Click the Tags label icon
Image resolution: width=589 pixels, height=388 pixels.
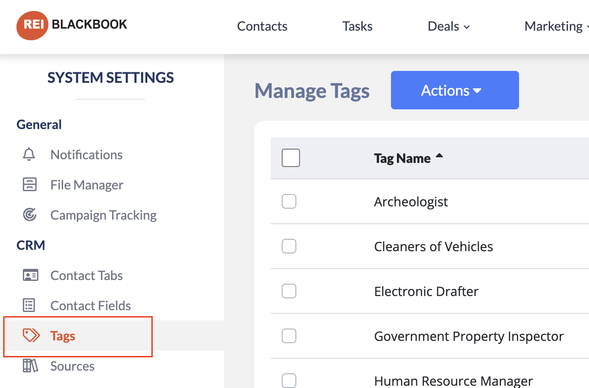coord(31,336)
